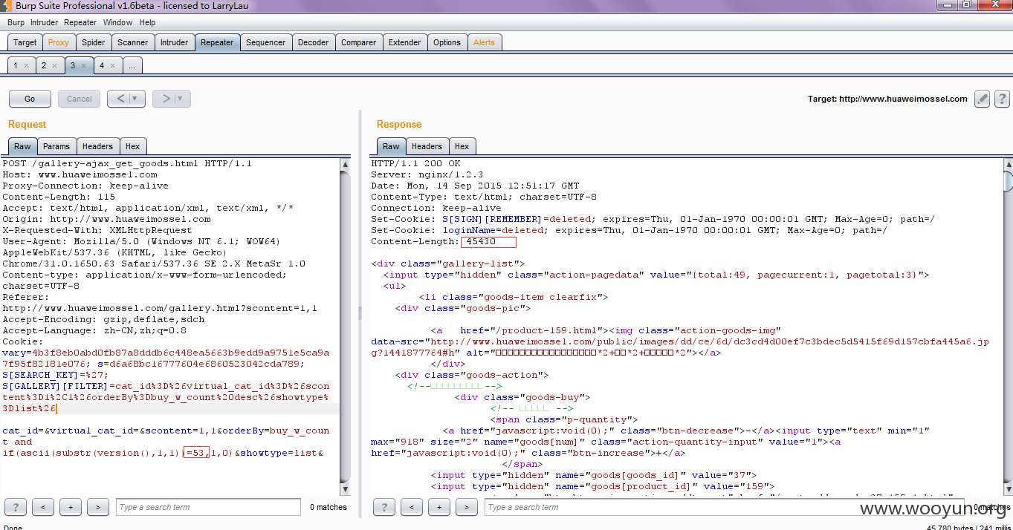1013x530 pixels.
Task: Show the request Headers view
Action: click(x=97, y=146)
